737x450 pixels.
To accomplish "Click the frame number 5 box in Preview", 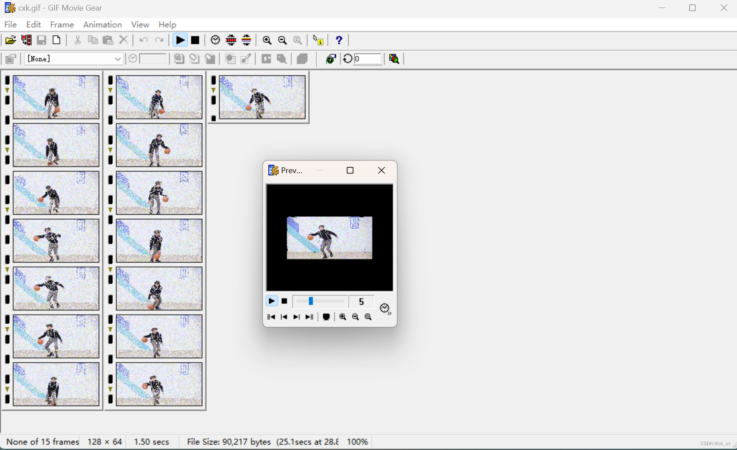I will pyautogui.click(x=361, y=302).
